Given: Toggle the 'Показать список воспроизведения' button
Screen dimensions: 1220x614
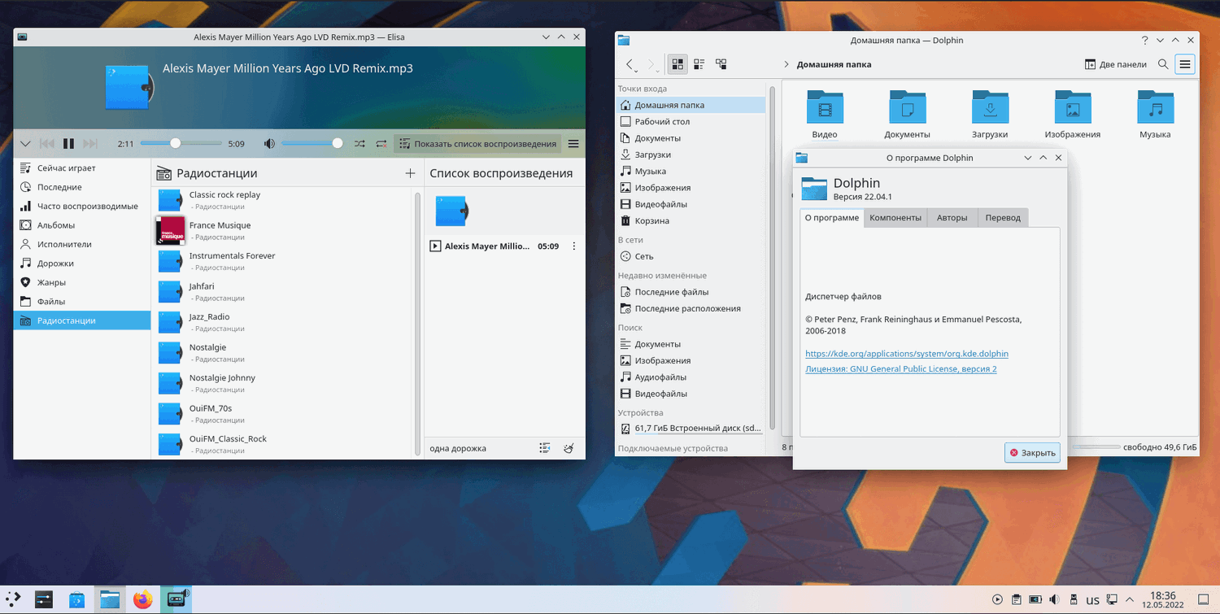Looking at the screenshot, I should click(477, 144).
